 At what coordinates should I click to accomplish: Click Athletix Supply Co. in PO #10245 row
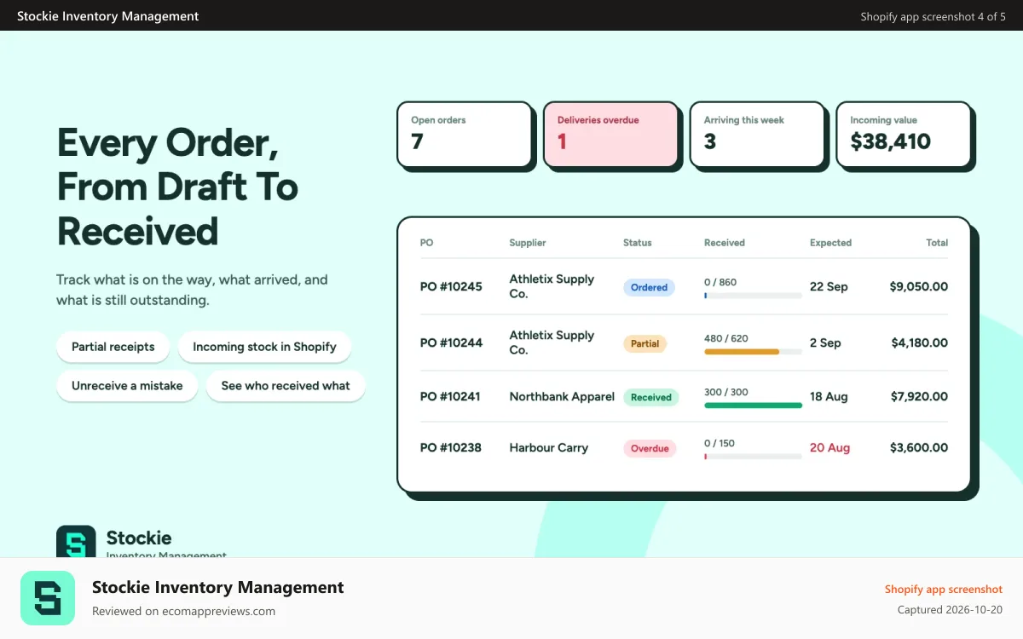(x=552, y=286)
